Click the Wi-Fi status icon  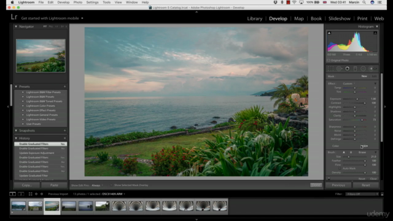tap(294, 2)
